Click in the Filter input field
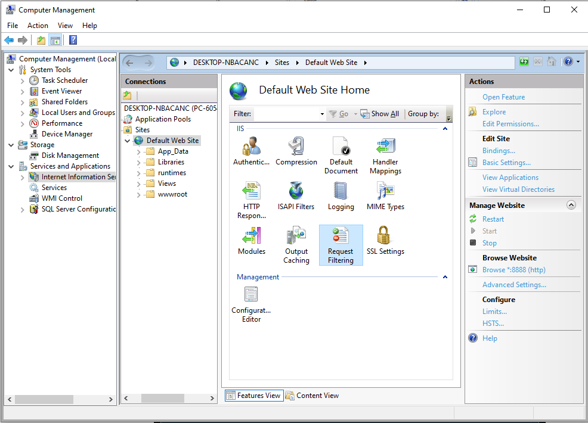The image size is (588, 423). point(287,114)
